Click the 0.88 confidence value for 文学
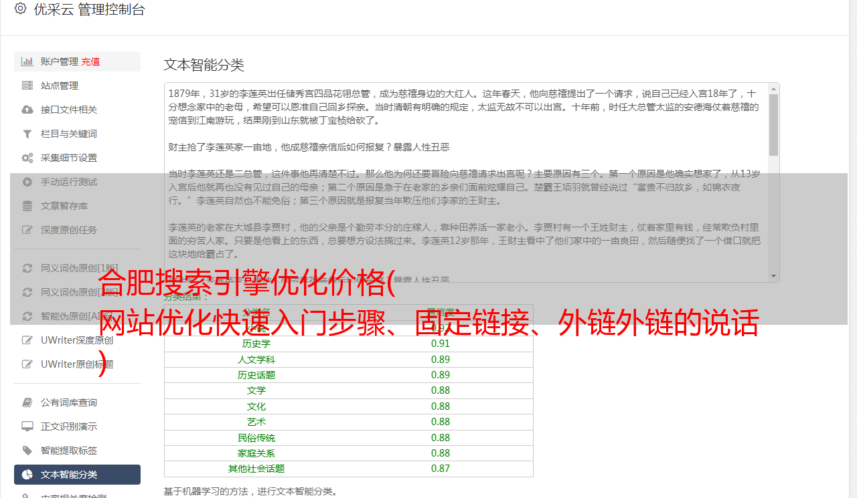The width and height of the screenshot is (857, 498). tap(441, 390)
